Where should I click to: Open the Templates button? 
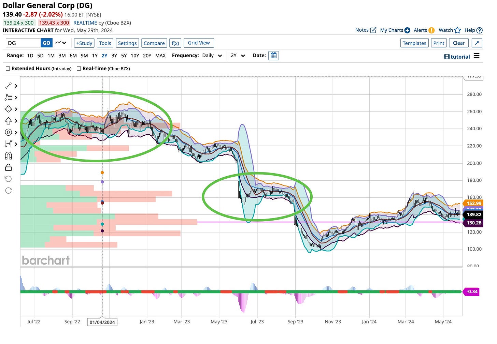[x=414, y=43]
